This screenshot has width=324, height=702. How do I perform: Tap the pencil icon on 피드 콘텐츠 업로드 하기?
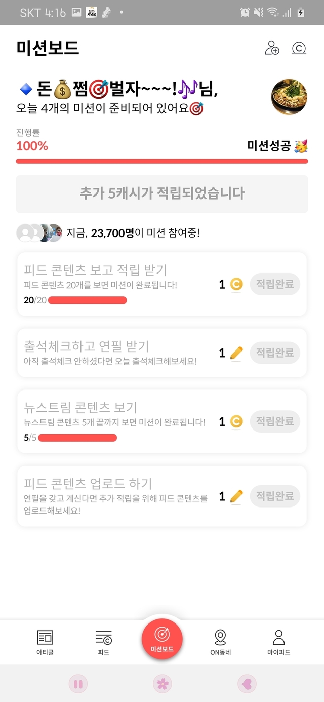(x=236, y=496)
